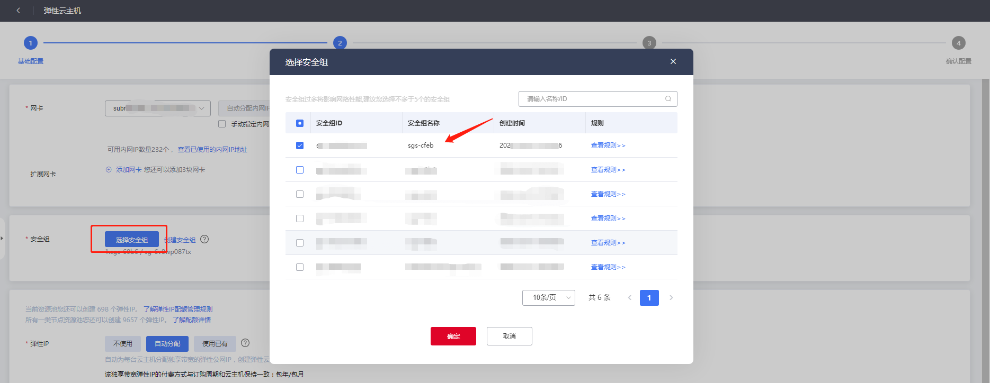Open 查看已使用的内网IP地址 link
The width and height of the screenshot is (990, 383).
pos(212,150)
